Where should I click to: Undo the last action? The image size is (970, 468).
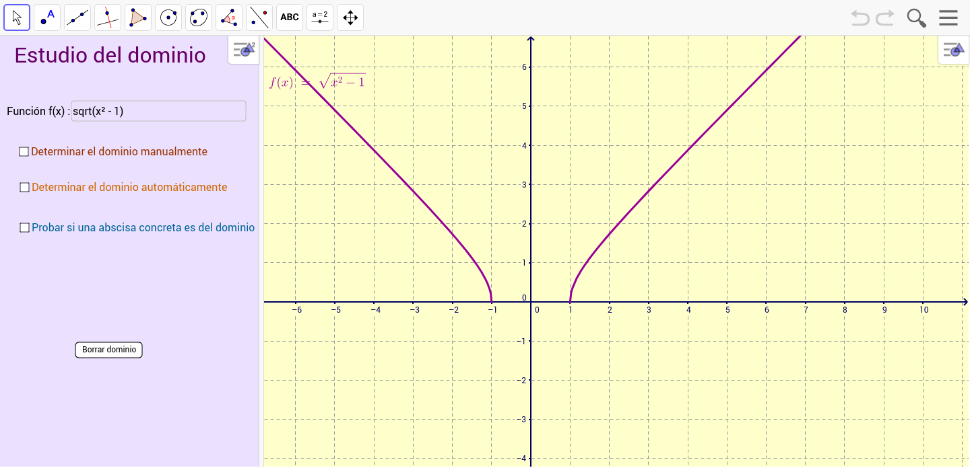tap(860, 17)
